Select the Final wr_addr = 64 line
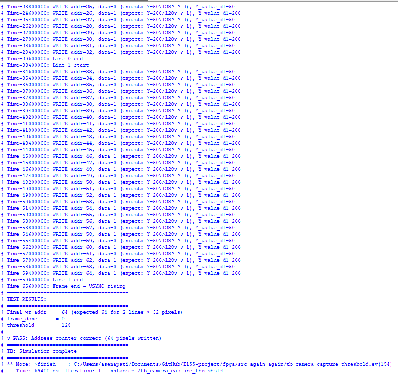The height and width of the screenshot is (375, 398). point(95,312)
